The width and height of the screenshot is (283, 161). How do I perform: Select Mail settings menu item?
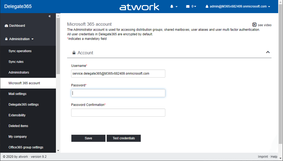[17, 94]
